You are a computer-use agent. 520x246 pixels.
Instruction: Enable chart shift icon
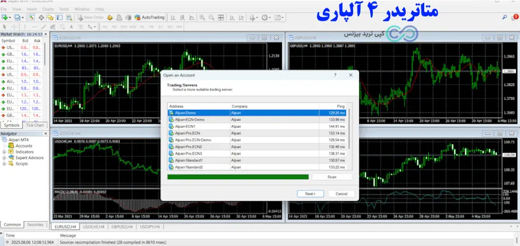(x=241, y=17)
